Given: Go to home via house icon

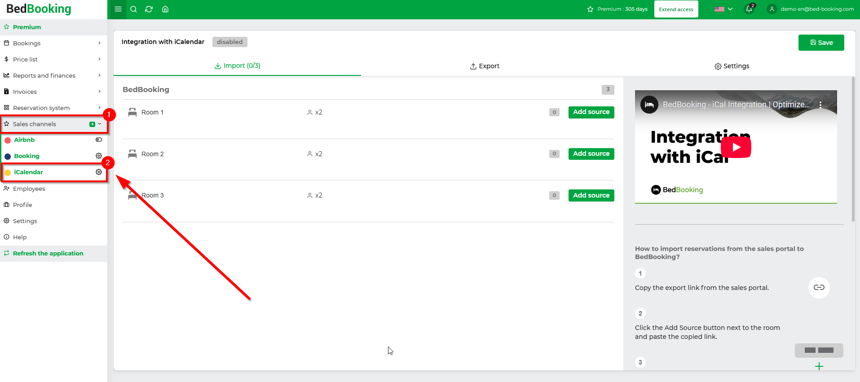Looking at the screenshot, I should click(165, 9).
